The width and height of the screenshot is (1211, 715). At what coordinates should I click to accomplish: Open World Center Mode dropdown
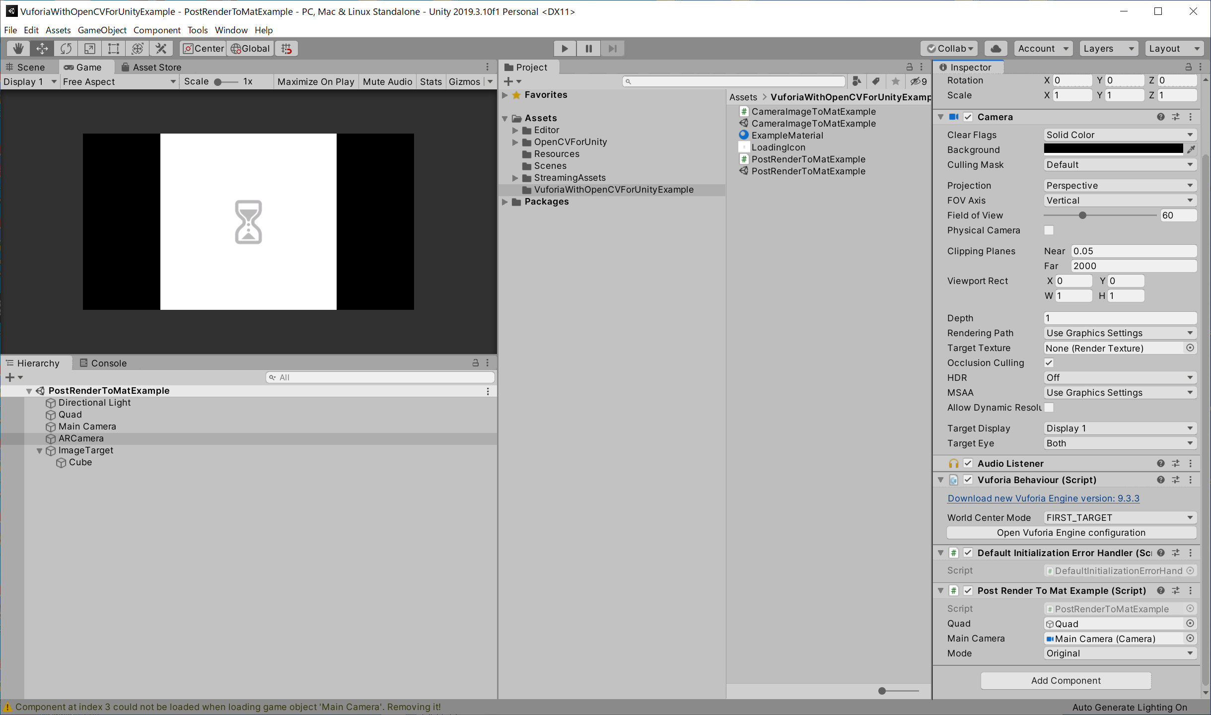click(1119, 517)
